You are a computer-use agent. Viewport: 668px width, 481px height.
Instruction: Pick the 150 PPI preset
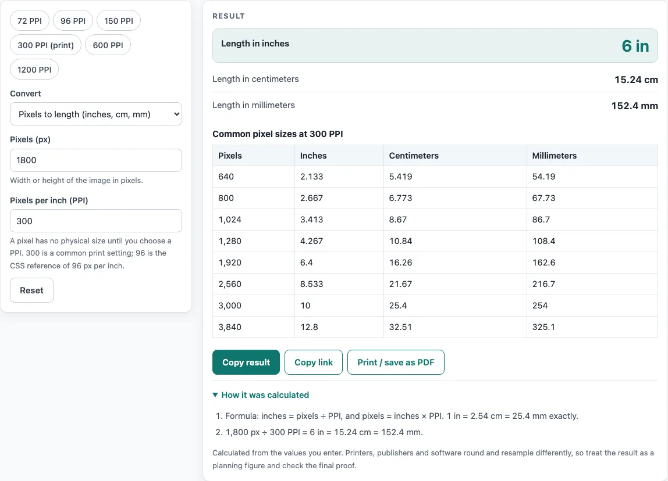tap(119, 21)
